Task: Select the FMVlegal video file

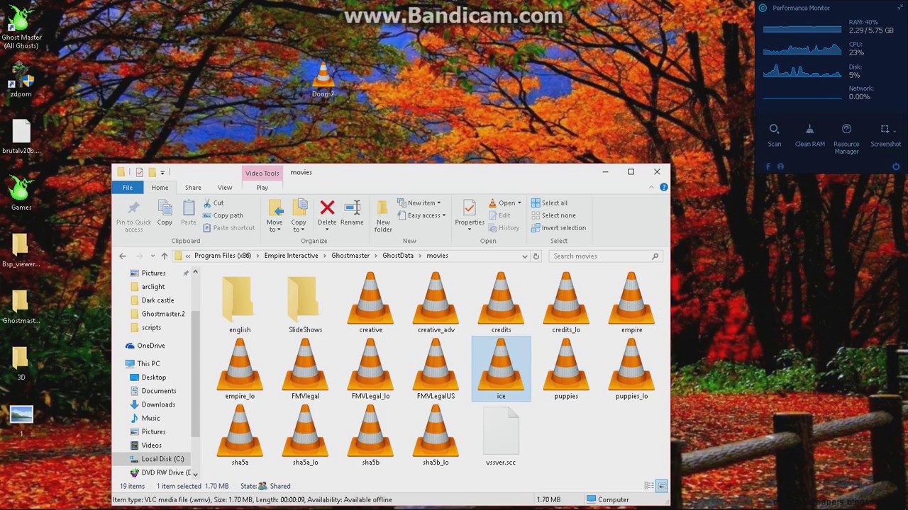Action: [x=305, y=370]
